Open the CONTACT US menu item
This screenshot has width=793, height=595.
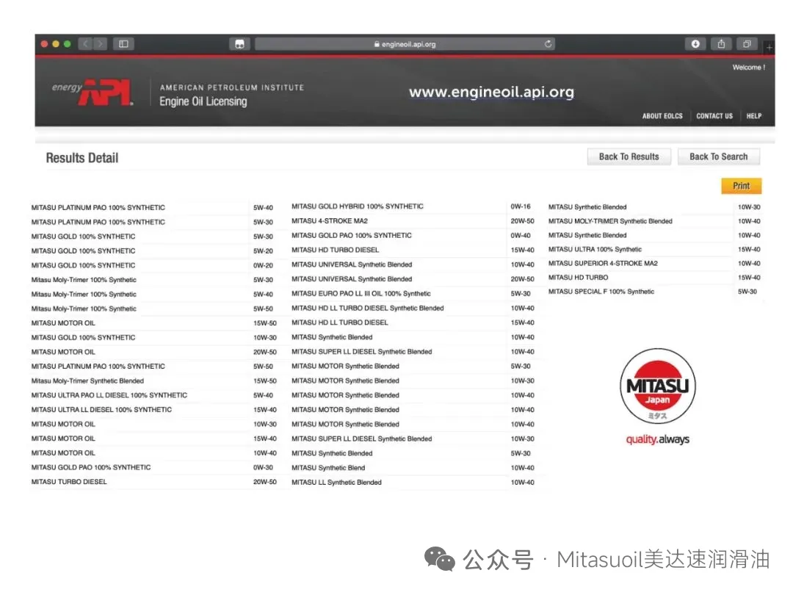tap(714, 116)
